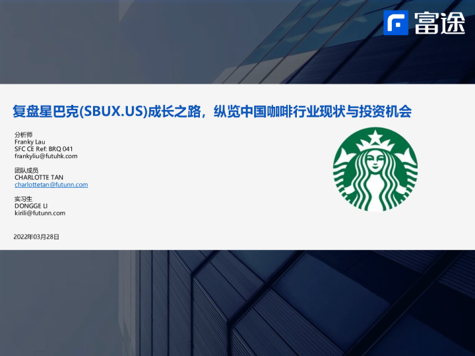Click the 分析师 heading
475x356 pixels.
[x=23, y=134]
